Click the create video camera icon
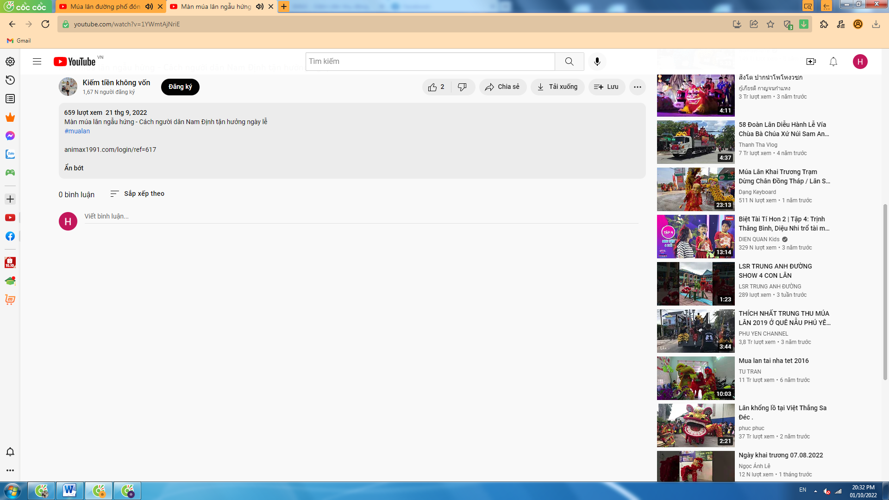 click(x=811, y=62)
